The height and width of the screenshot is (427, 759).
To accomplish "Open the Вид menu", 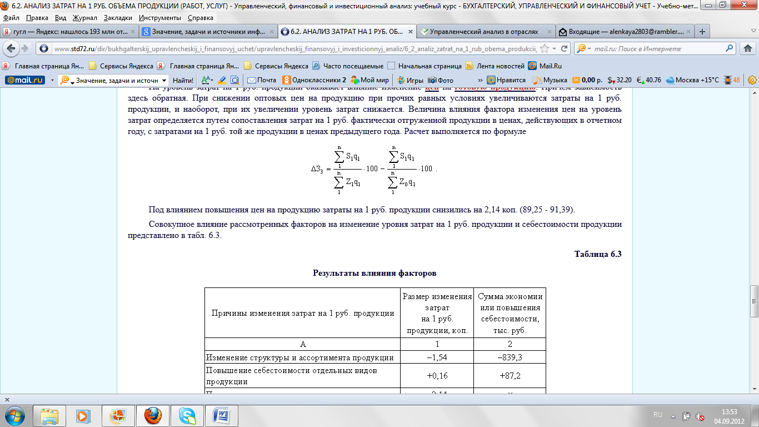I will pyautogui.click(x=61, y=17).
